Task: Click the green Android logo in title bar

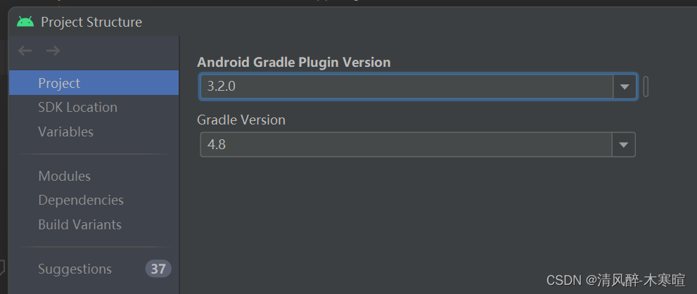Action: point(25,22)
